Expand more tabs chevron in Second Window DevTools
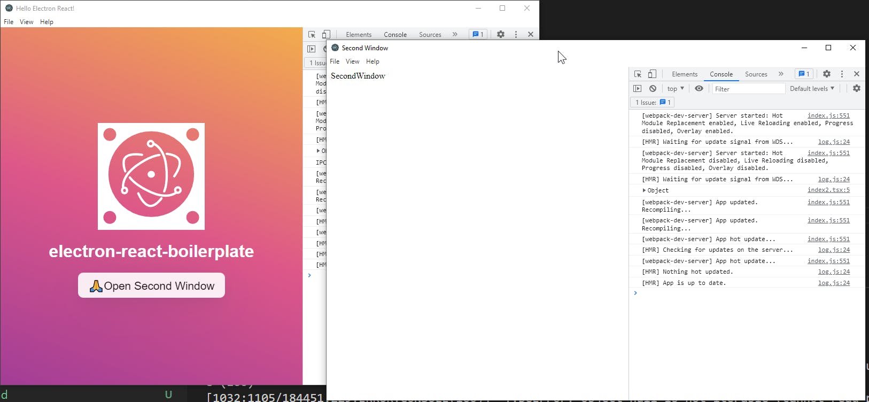 [x=781, y=74]
